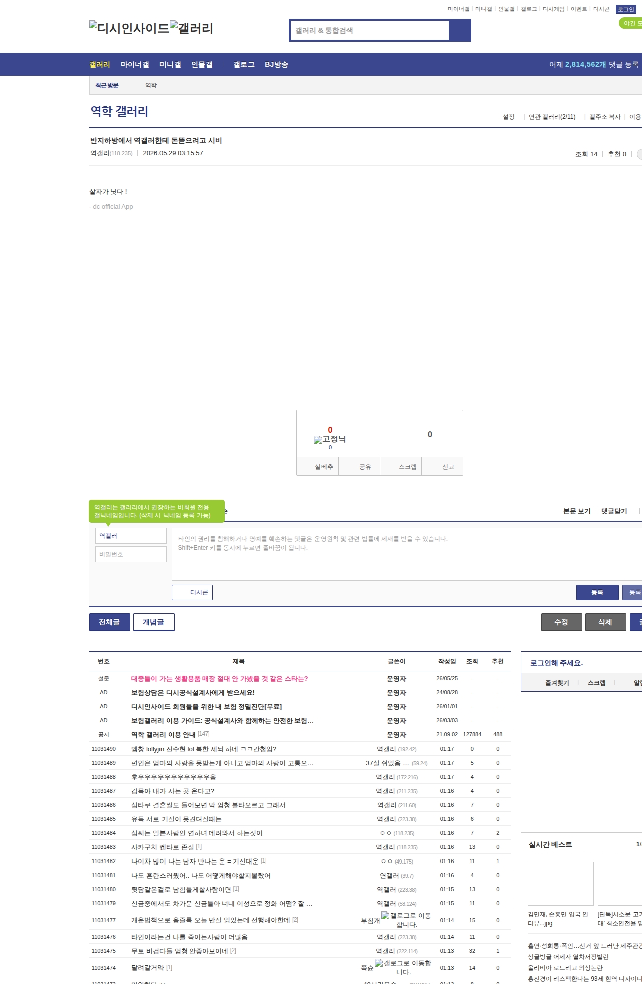The image size is (642, 984).
Task: Click the 공유 share button
Action: pos(359,467)
